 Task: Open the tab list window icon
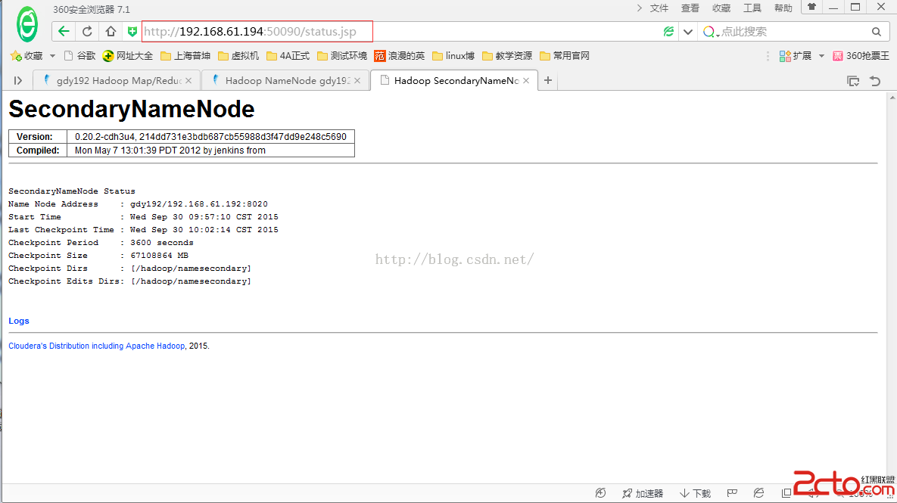click(x=853, y=81)
